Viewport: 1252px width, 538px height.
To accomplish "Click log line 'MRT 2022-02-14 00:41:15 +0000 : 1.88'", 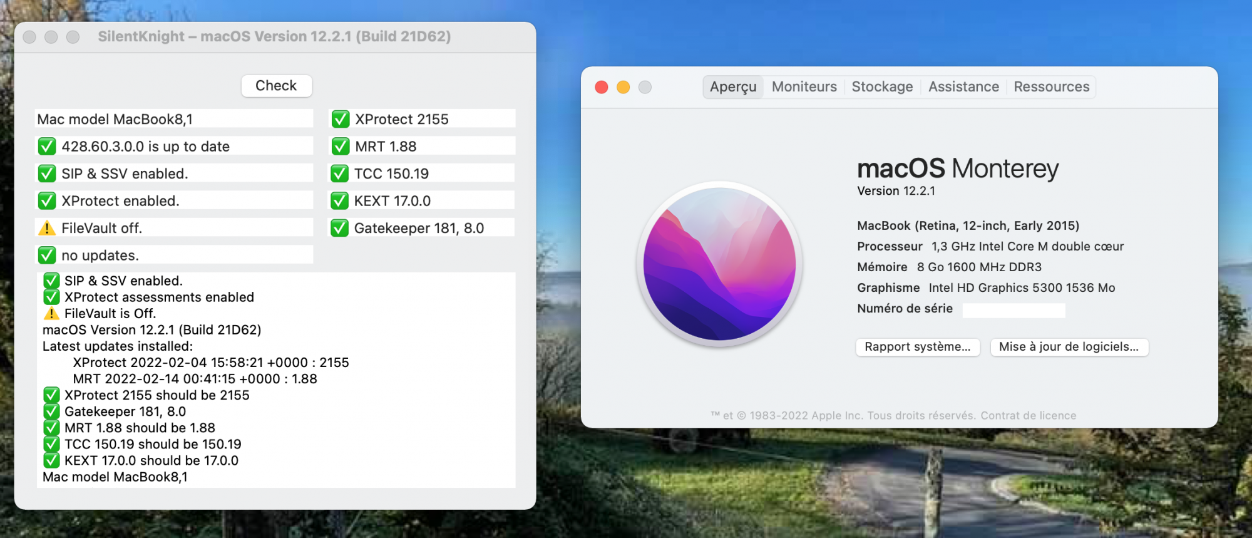I will [x=195, y=379].
